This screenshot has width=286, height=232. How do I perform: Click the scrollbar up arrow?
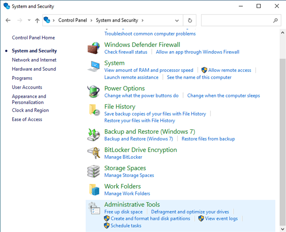tap(282, 33)
